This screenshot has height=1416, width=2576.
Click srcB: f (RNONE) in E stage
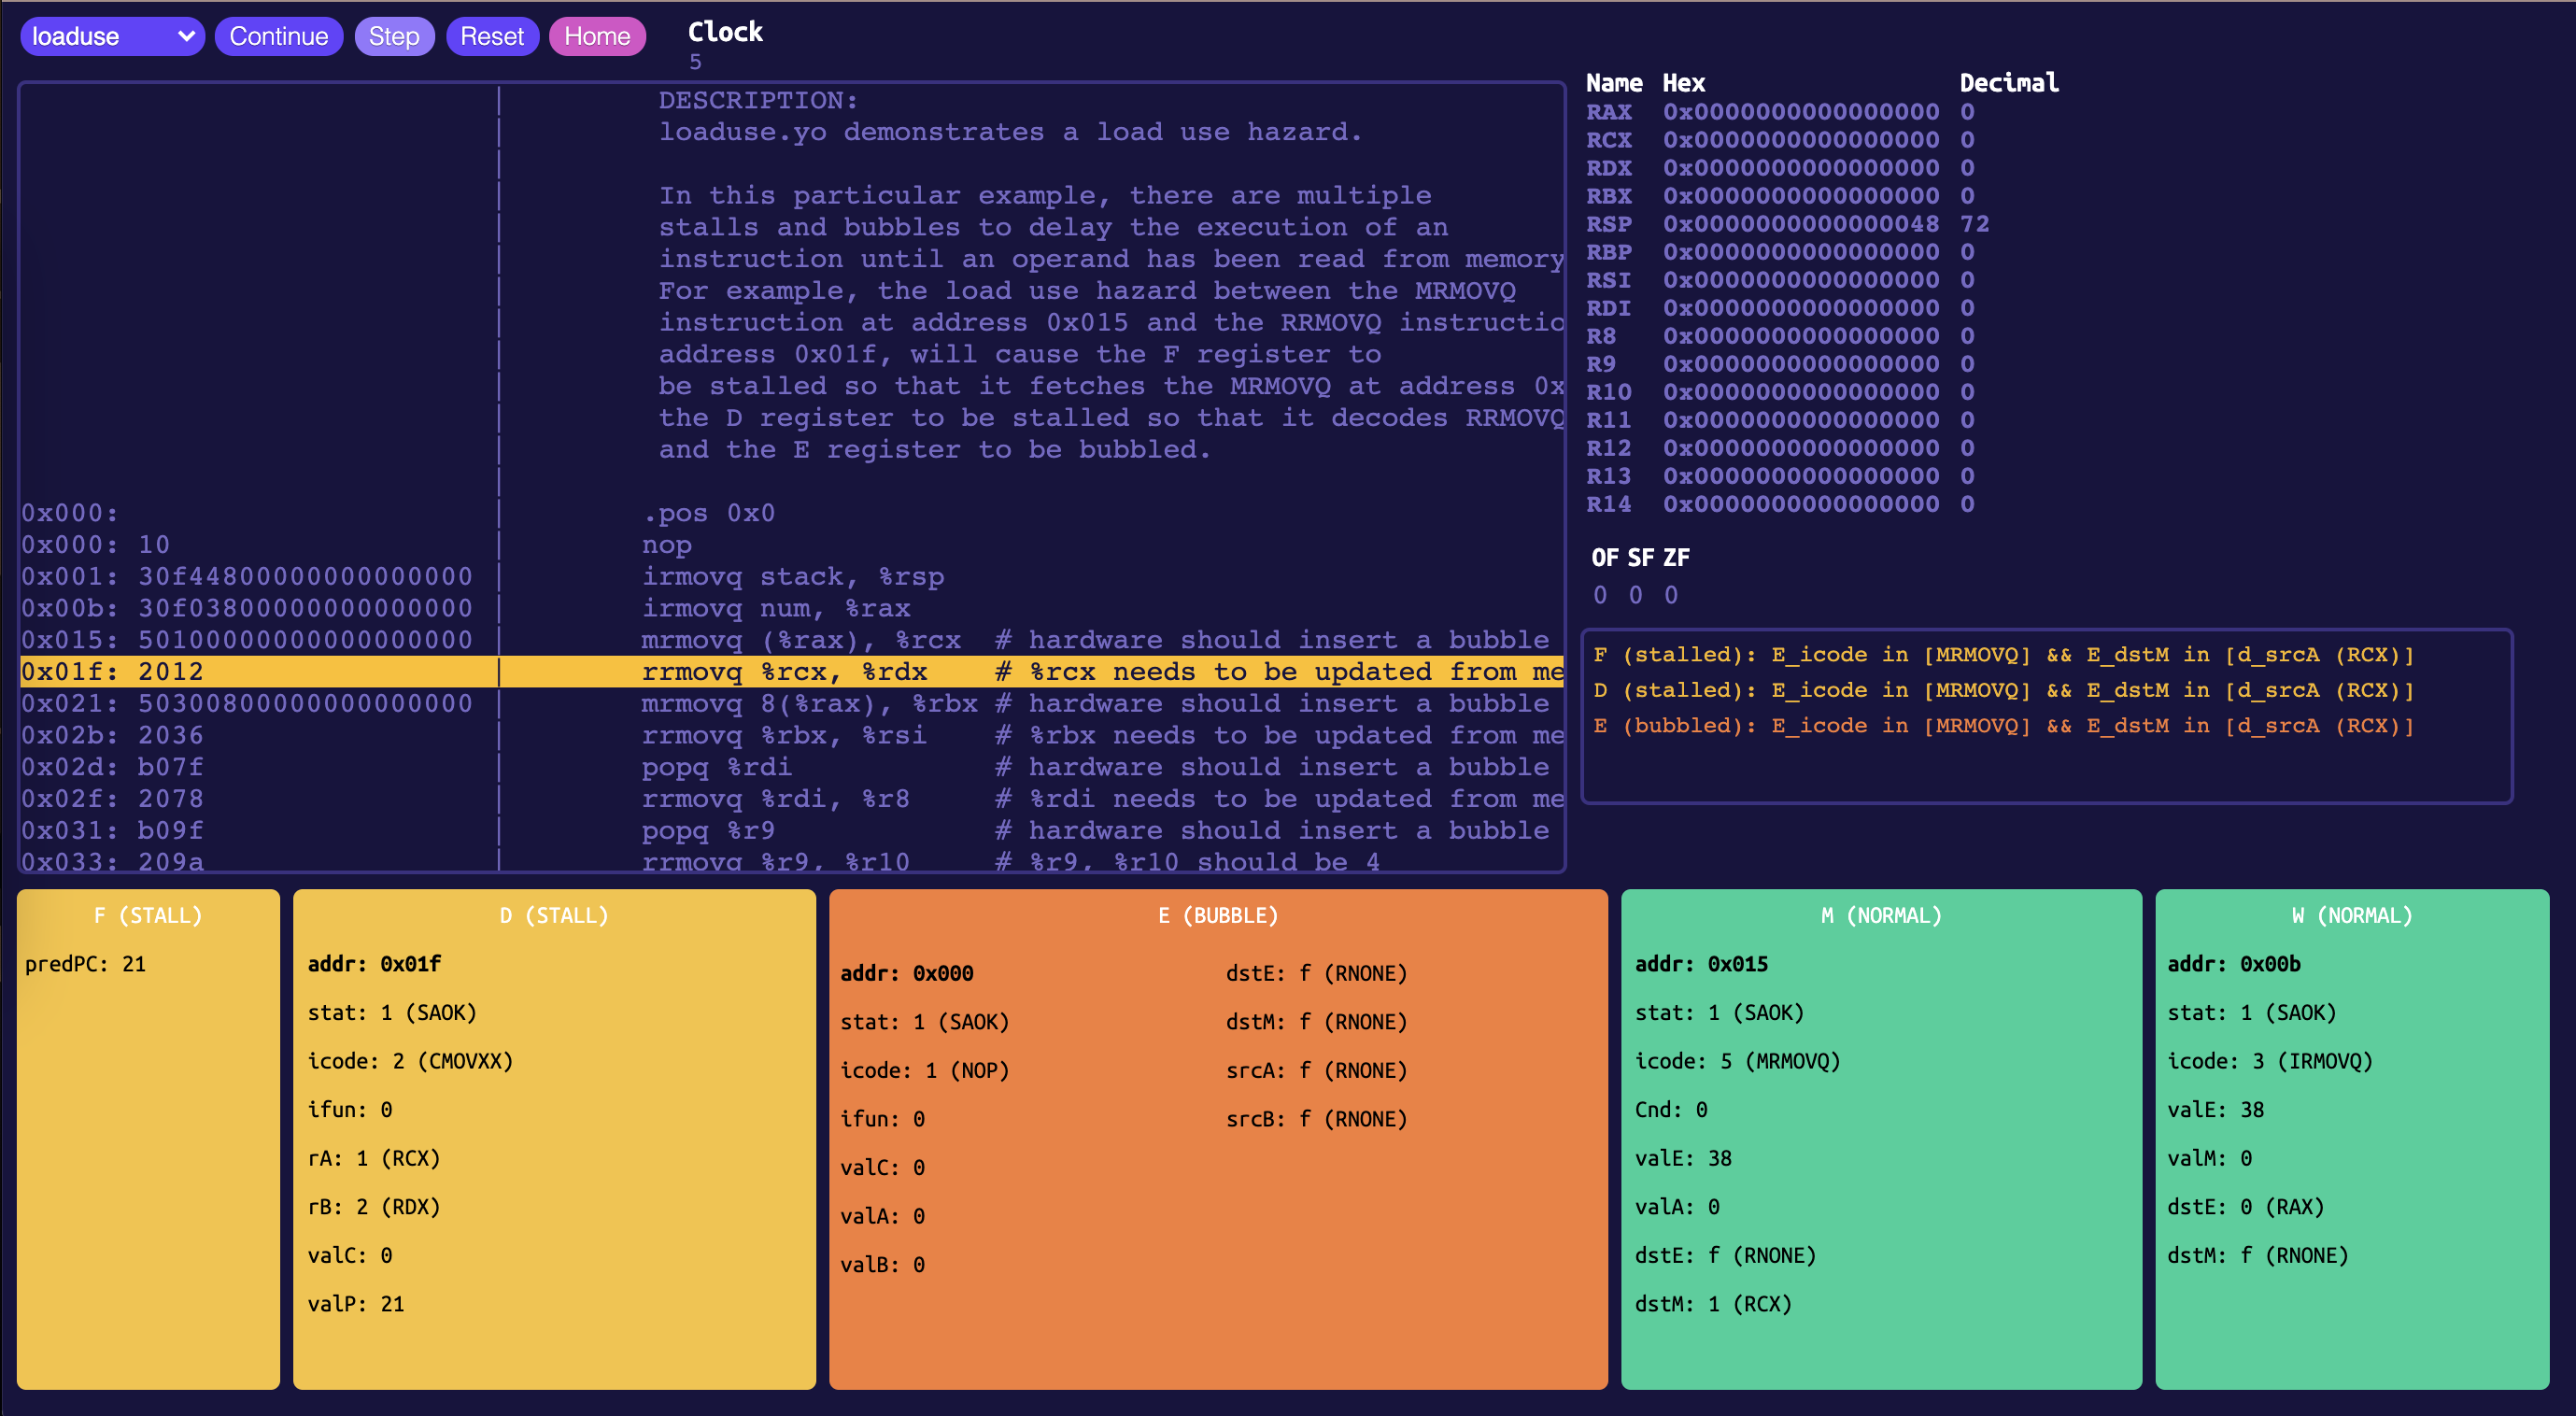tap(1317, 1119)
